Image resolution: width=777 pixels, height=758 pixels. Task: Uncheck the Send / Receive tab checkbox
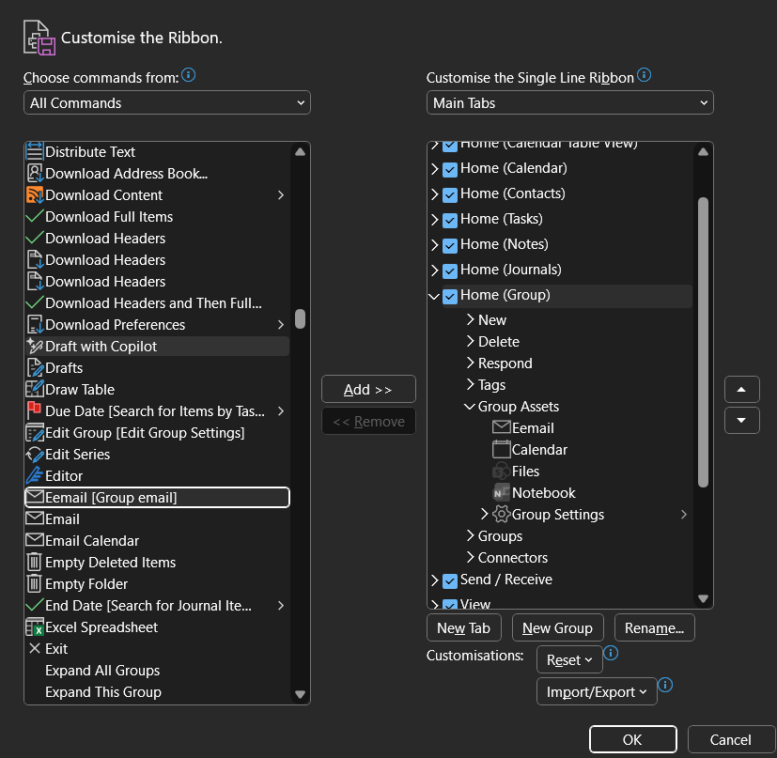click(x=449, y=580)
